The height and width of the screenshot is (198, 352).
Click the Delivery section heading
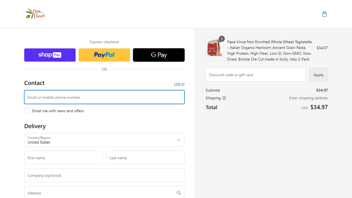point(35,126)
